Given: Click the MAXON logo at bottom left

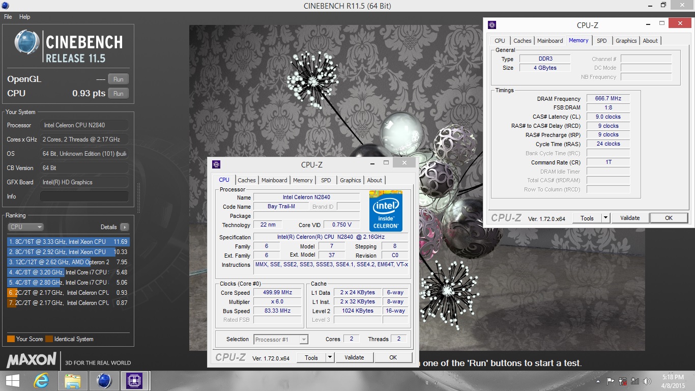Looking at the screenshot, I should 32,360.
